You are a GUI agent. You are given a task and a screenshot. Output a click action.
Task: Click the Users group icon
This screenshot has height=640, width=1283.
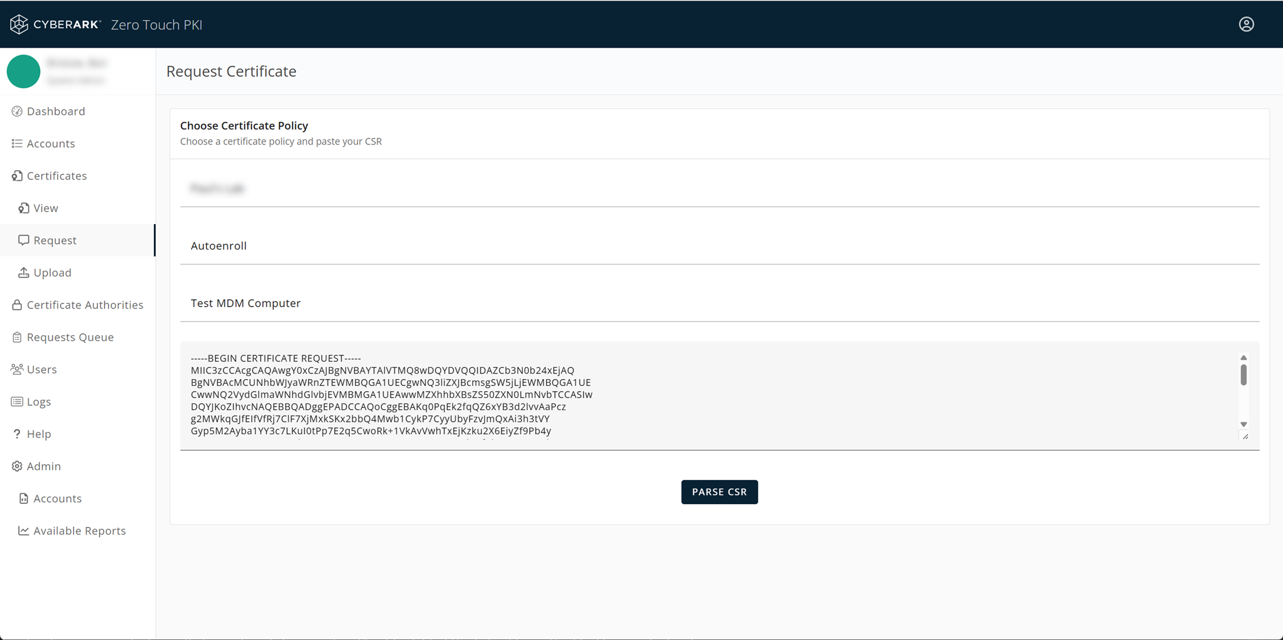[x=17, y=369]
